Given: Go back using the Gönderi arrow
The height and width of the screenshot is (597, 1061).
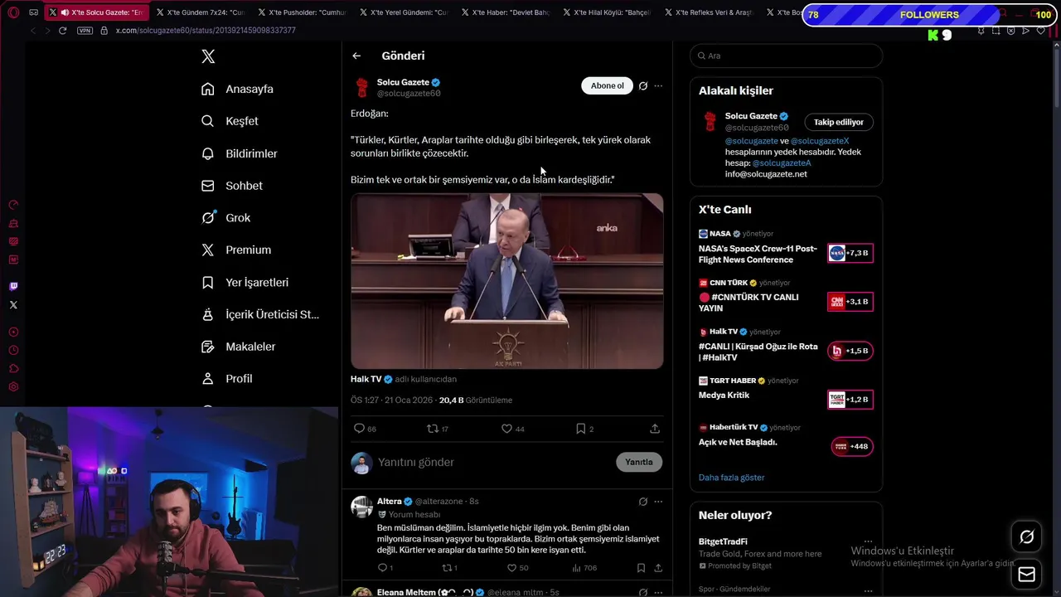Looking at the screenshot, I should pos(356,56).
